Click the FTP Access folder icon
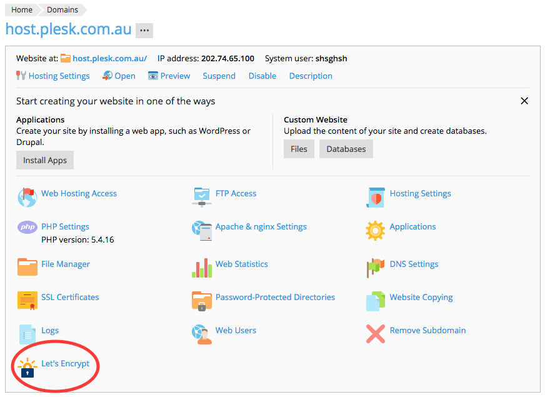Screen dimensions: 545x397 pyautogui.click(x=202, y=197)
